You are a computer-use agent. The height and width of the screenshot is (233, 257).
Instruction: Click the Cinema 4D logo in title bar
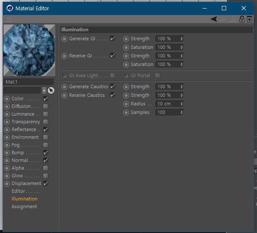coord(10,8)
